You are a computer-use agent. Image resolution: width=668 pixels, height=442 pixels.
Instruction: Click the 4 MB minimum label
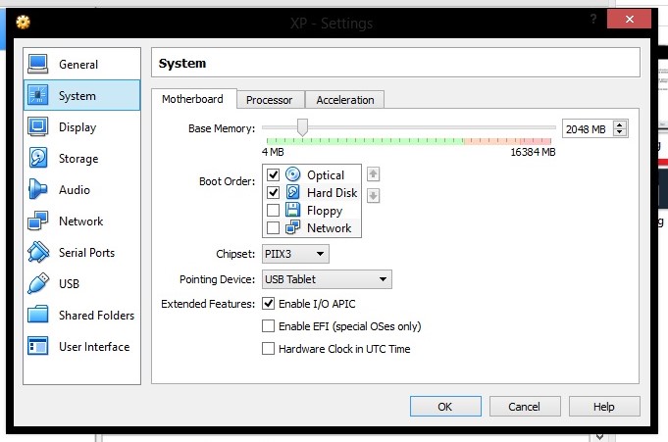pyautogui.click(x=273, y=152)
